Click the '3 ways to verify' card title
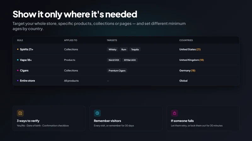This screenshot has height=141, width=252. point(28,121)
